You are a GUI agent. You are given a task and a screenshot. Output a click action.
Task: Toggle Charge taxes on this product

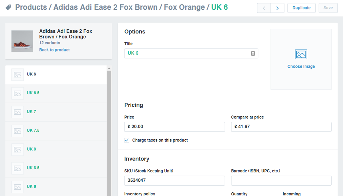[x=127, y=140]
